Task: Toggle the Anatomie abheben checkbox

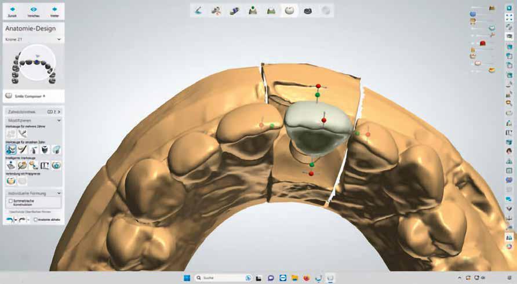Action: click(35, 220)
